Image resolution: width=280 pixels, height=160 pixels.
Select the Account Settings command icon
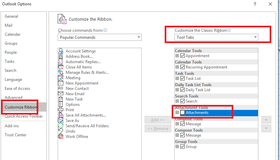61,51
